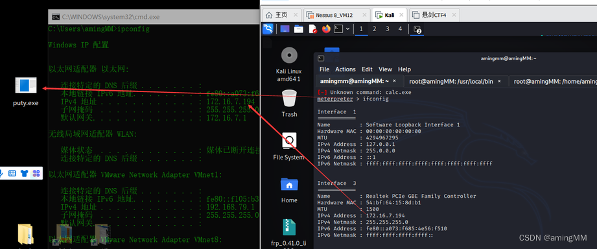Open the Edit menu in terminal
Viewport: 597px width, 249px height.
point(367,69)
